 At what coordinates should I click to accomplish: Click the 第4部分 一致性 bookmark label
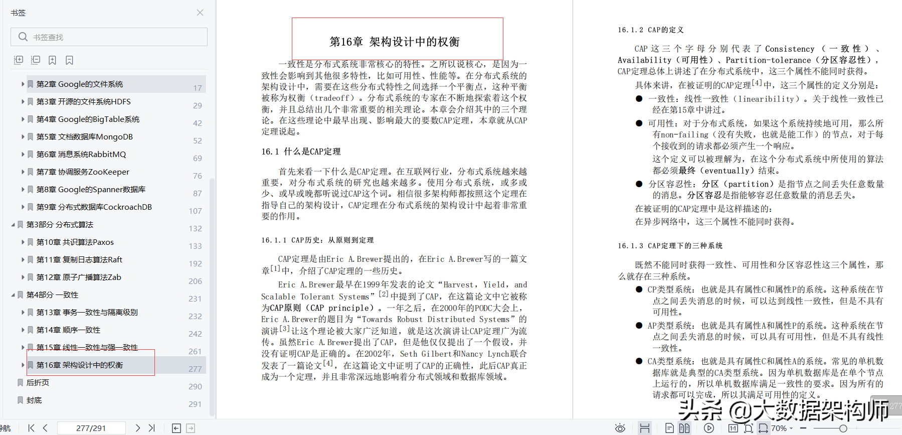pos(52,295)
